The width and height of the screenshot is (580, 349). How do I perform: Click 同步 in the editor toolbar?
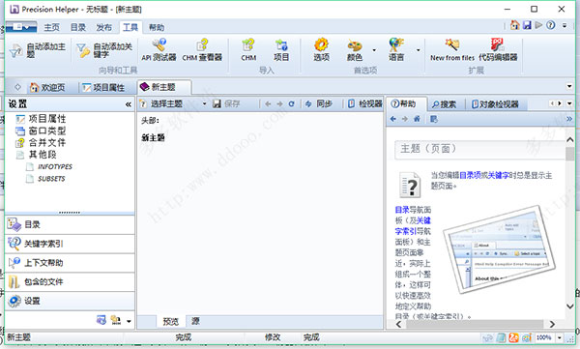point(318,104)
